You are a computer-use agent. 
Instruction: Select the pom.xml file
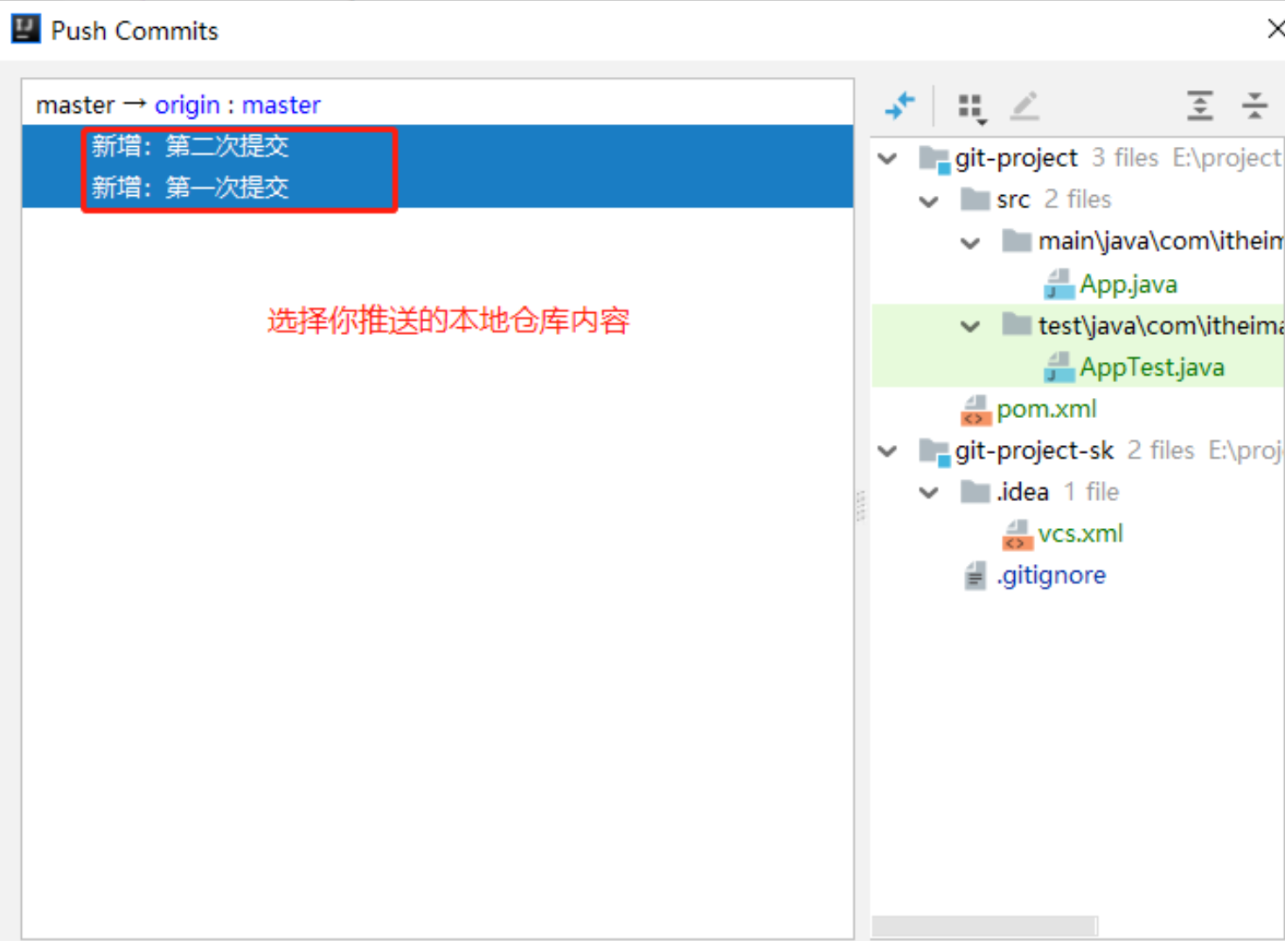pyautogui.click(x=1045, y=409)
